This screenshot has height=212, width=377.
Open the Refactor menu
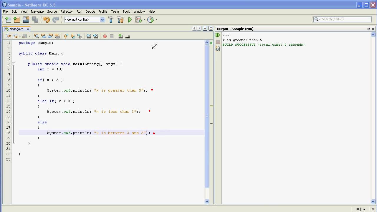click(67, 11)
